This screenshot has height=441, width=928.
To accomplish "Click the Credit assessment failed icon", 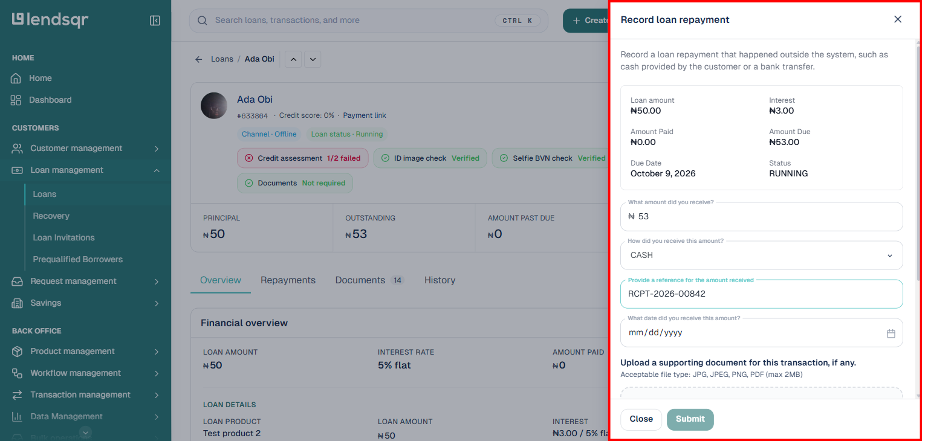I will (x=248, y=158).
